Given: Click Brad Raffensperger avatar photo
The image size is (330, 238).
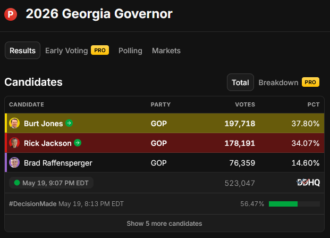Looking at the screenshot, I should (x=14, y=162).
